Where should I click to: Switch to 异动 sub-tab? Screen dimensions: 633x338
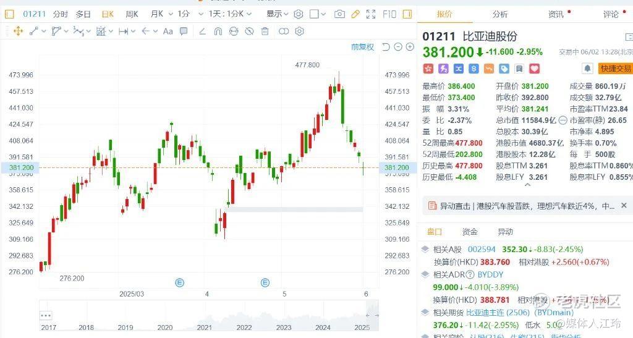coord(505,232)
